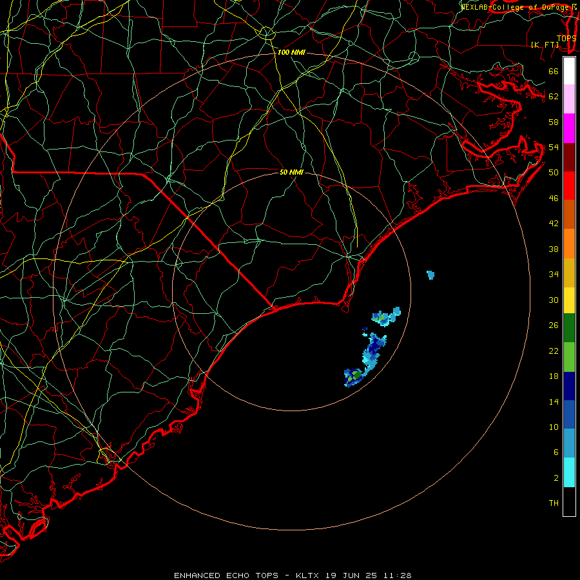
Task: Click the white 66 kft color swatch
Action: pyautogui.click(x=569, y=71)
